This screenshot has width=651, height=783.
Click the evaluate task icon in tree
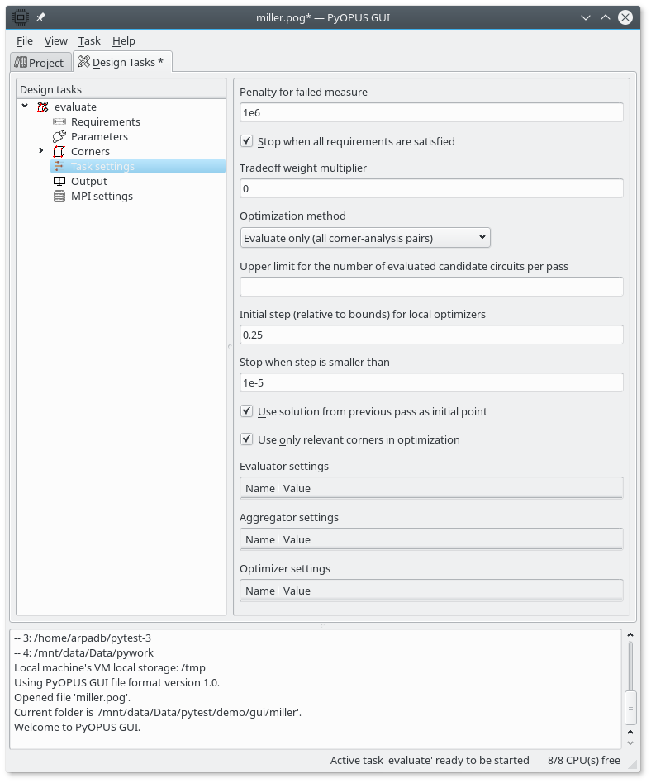tap(43, 107)
